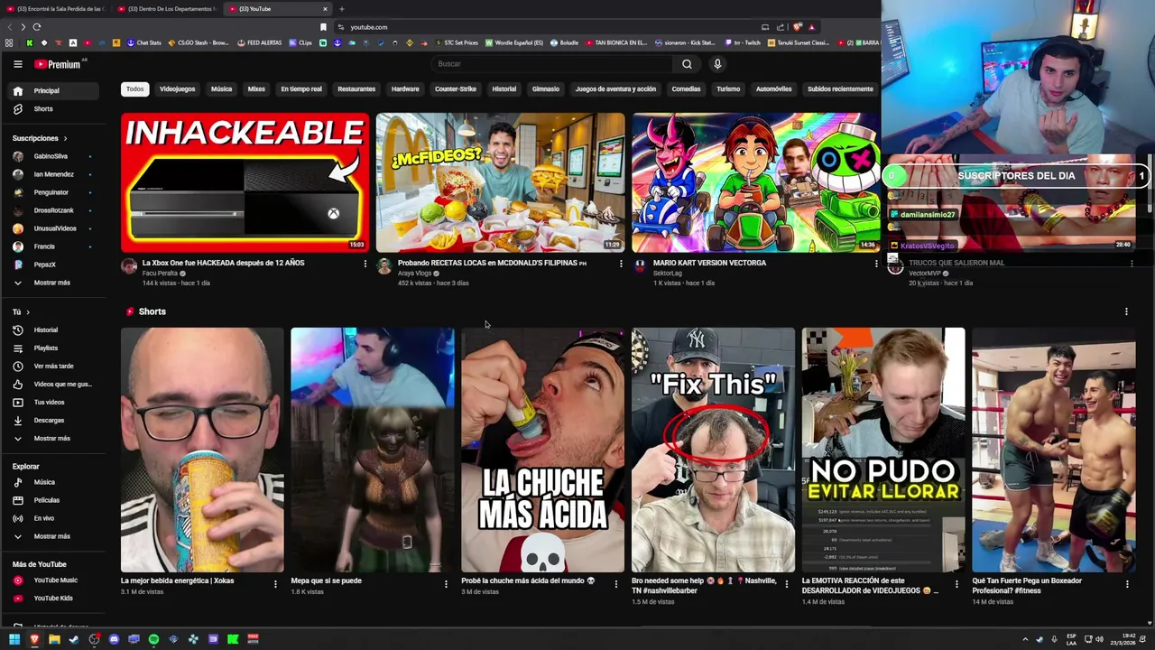Open options for Mario Kart Vectorga video
Image resolution: width=1155 pixels, height=650 pixels.
point(876,264)
